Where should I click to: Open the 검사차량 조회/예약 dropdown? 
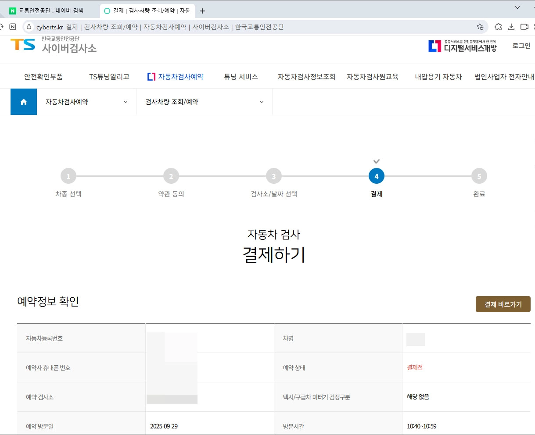click(204, 101)
